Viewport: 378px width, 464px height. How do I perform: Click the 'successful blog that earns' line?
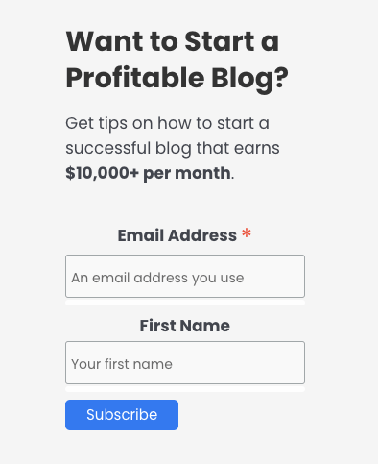(173, 148)
